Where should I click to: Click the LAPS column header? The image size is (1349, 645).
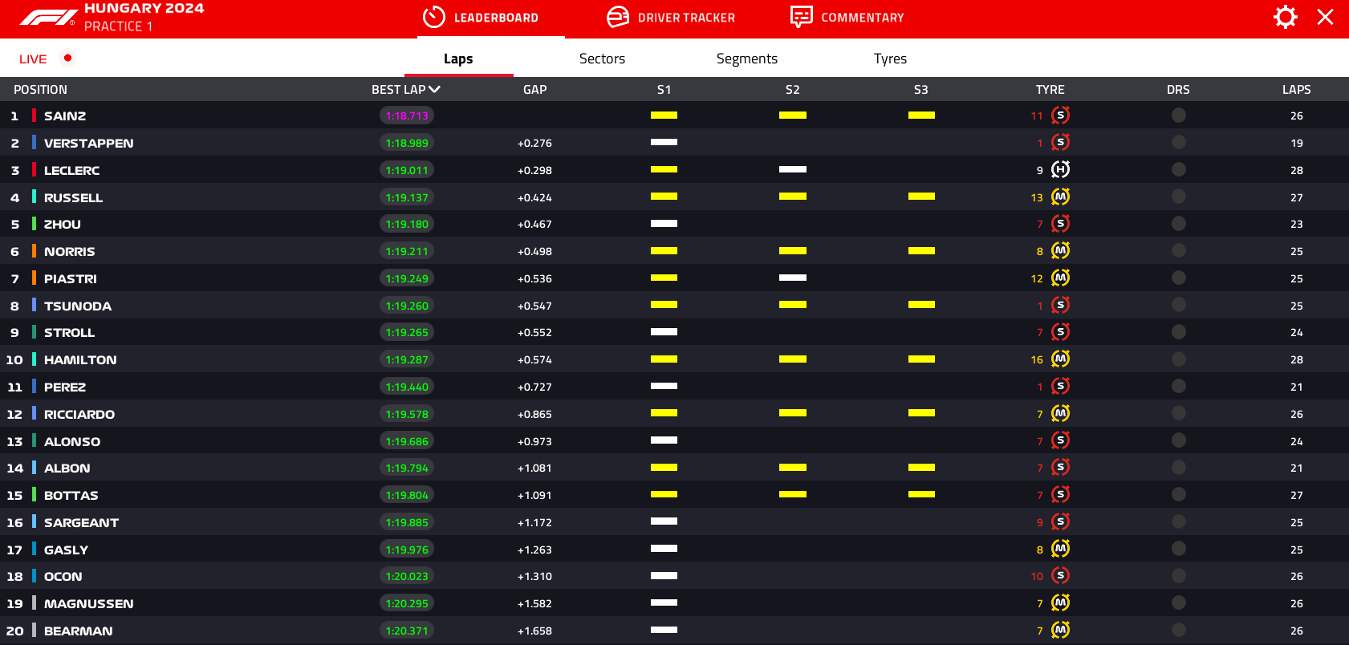(x=1296, y=90)
